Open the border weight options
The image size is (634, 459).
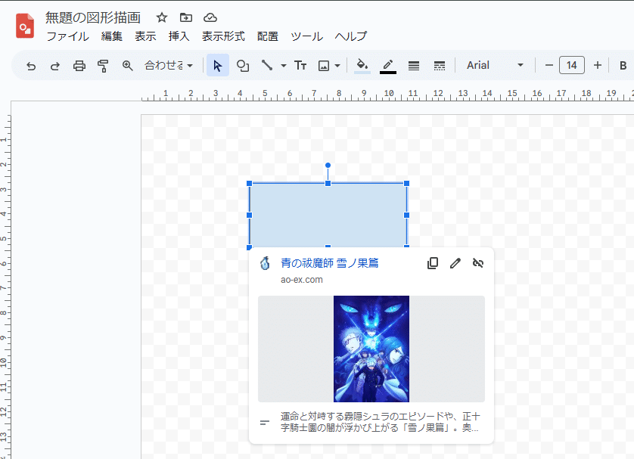[414, 66]
